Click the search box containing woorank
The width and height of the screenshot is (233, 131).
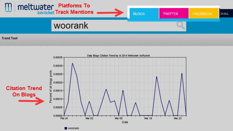coord(119,25)
